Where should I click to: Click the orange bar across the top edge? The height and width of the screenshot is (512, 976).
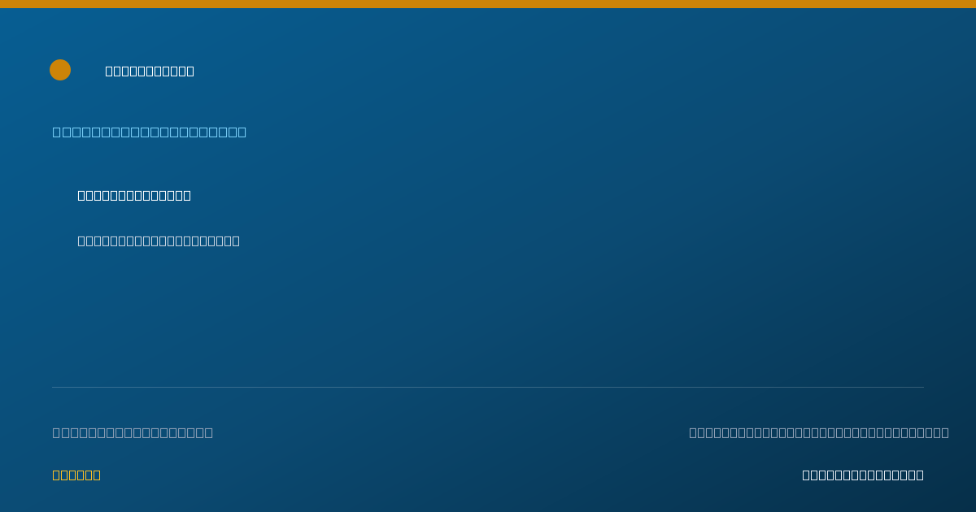coord(488,4)
